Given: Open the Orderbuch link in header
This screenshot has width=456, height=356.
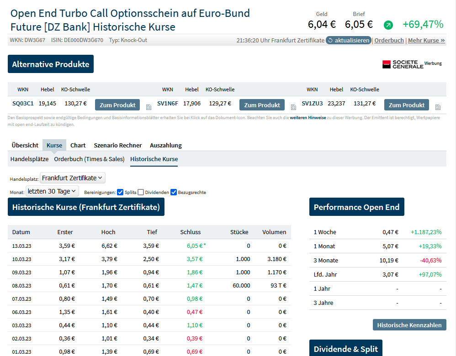Looking at the screenshot, I should tap(389, 41).
